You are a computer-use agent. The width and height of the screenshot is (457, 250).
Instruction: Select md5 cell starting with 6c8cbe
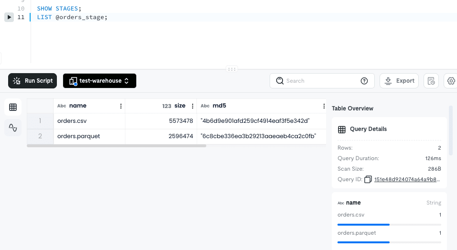pyautogui.click(x=261, y=136)
